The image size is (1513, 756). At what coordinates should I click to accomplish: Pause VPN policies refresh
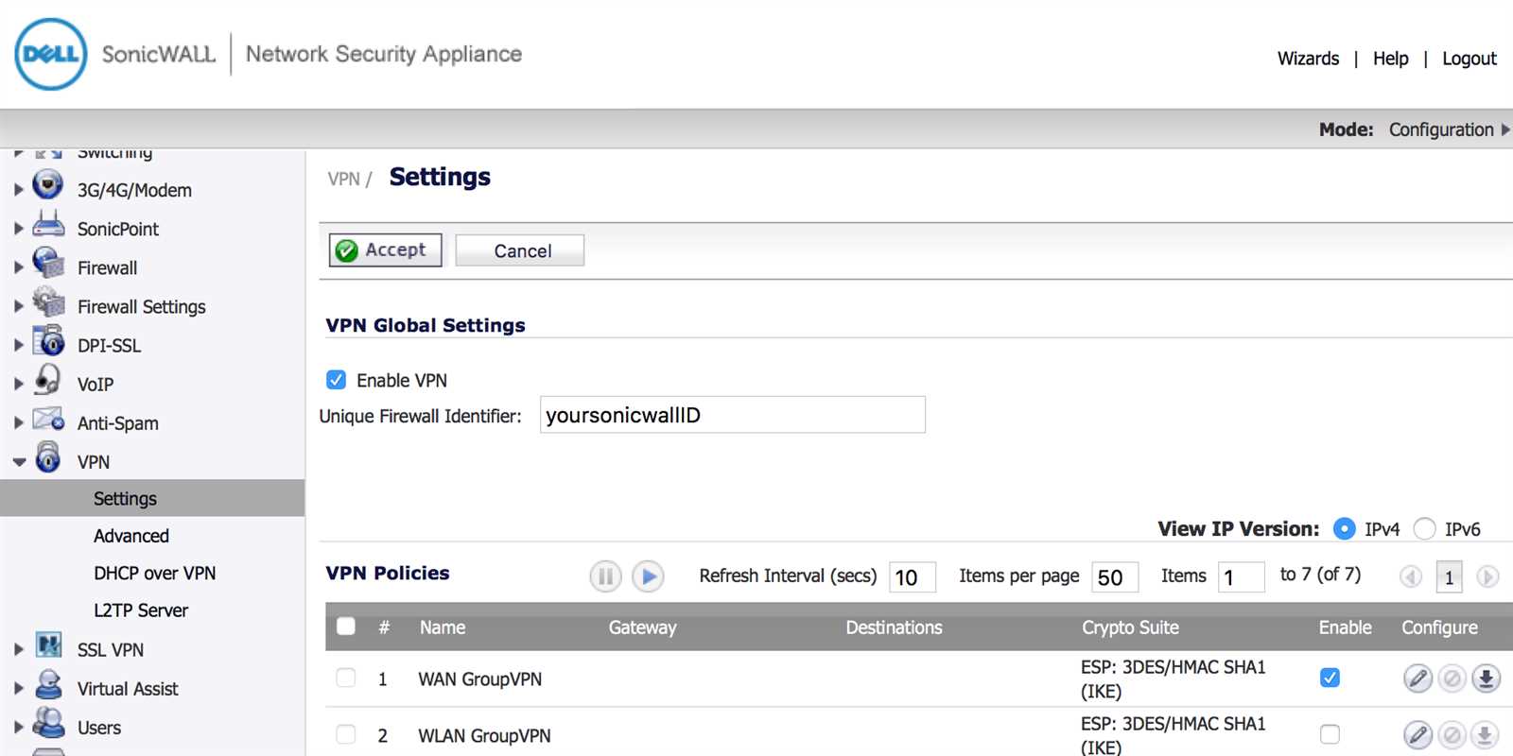[605, 576]
